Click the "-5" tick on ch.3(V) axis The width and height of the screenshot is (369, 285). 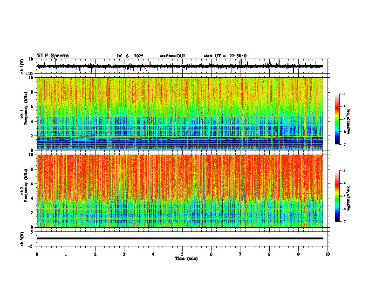click(x=32, y=246)
